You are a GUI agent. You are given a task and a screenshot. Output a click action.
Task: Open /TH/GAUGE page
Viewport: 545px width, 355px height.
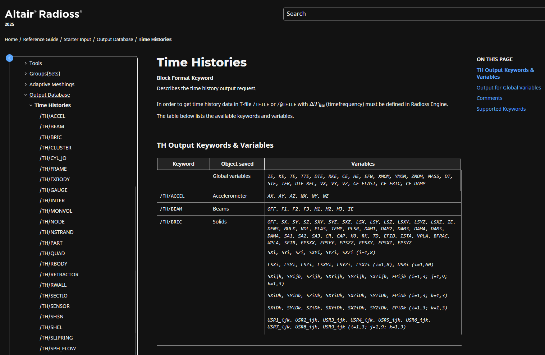point(54,190)
